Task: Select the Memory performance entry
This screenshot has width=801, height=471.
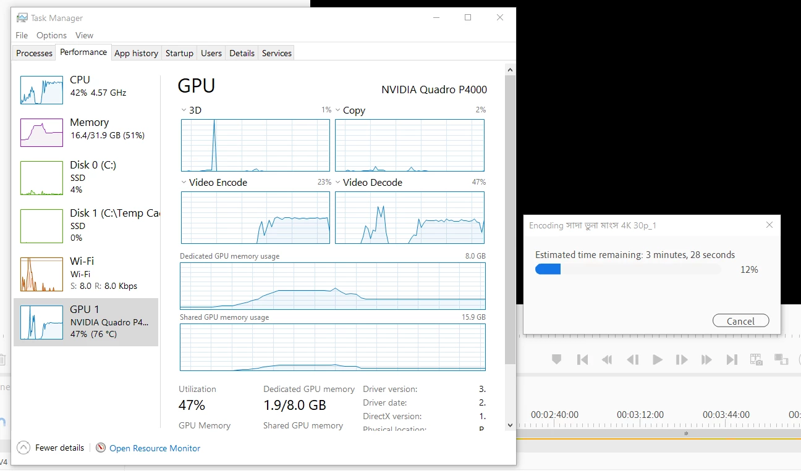Action: (86, 133)
